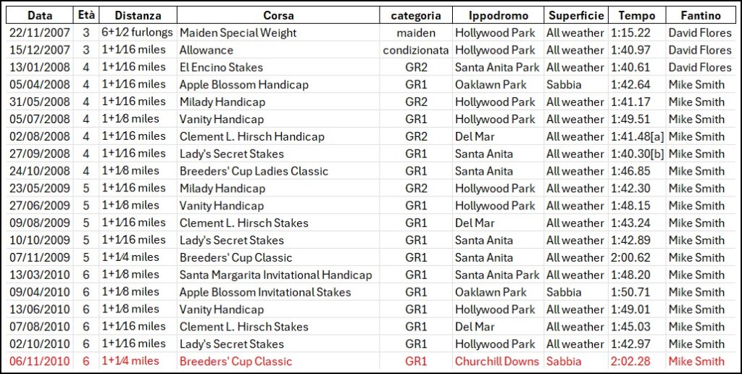Select the condizionata category cell
This screenshot has width=742, height=374.
click(416, 50)
